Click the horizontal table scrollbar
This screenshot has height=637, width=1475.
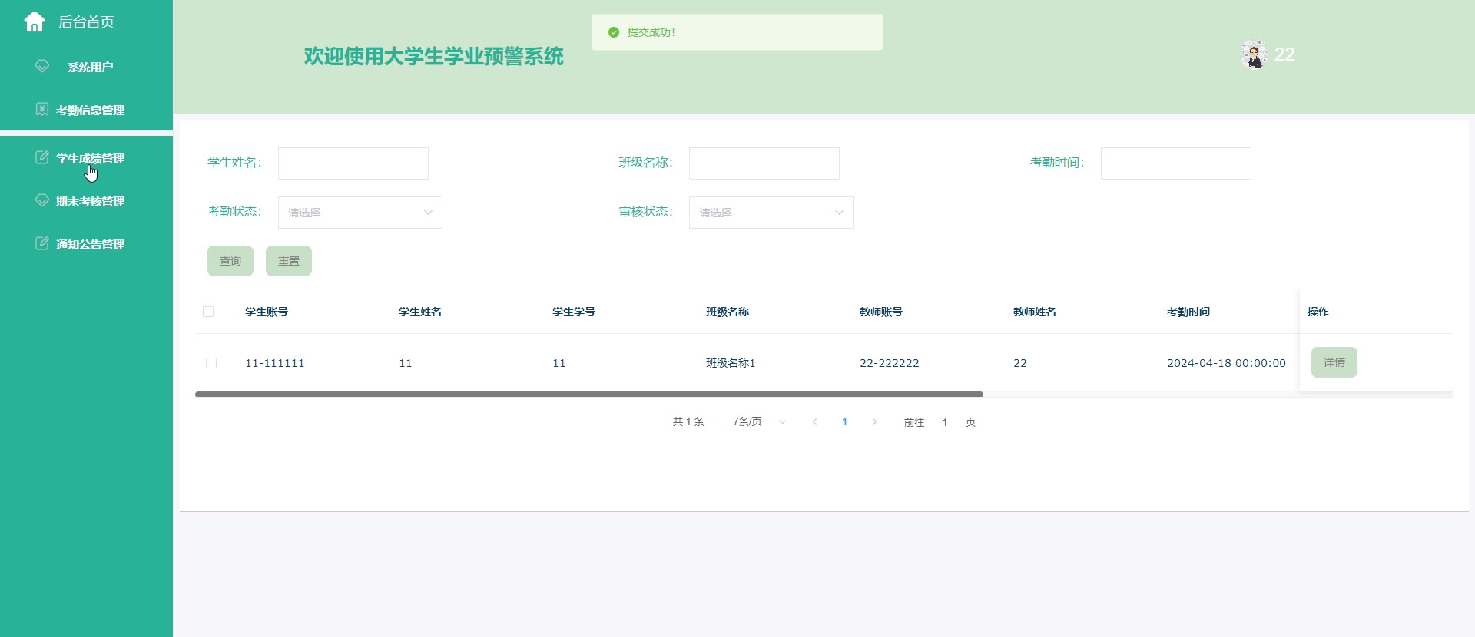tap(588, 394)
